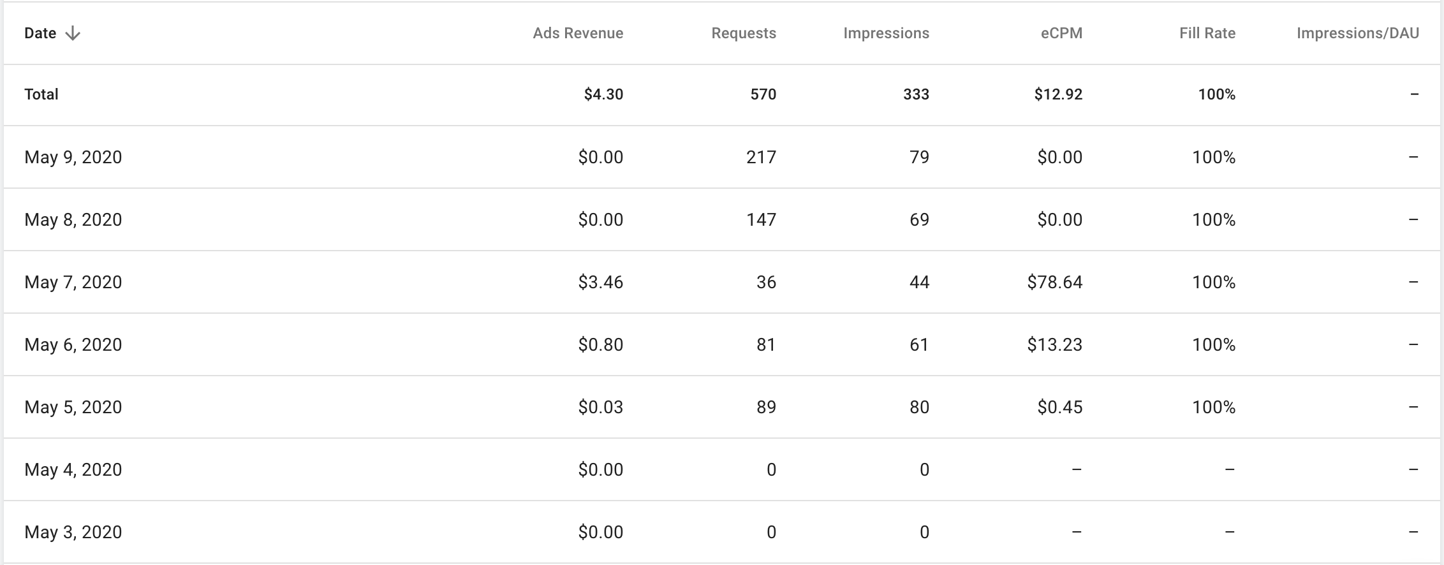Click the $78.64 eCPM value
1444x565 pixels.
pyautogui.click(x=1054, y=282)
